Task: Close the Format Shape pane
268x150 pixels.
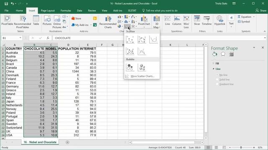Action: (263, 47)
